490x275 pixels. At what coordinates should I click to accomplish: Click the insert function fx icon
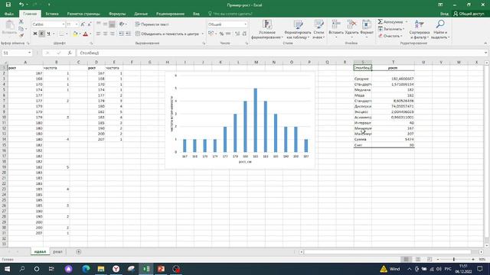pyautogui.click(x=70, y=53)
